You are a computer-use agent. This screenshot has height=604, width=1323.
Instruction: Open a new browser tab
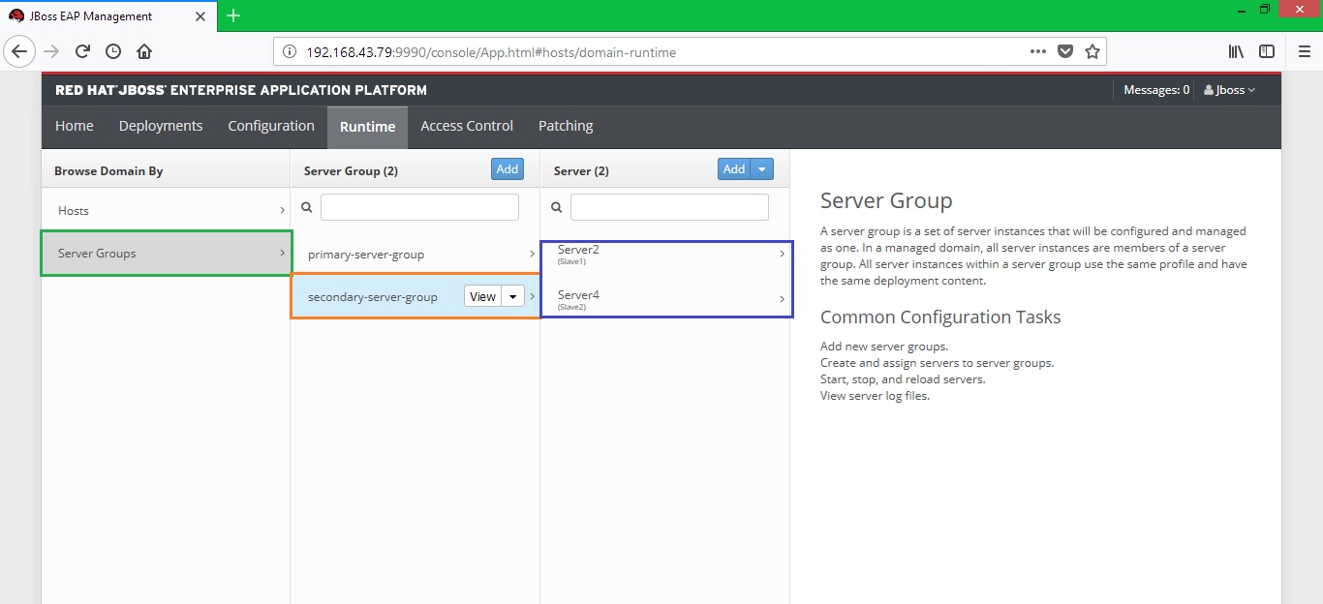click(233, 15)
